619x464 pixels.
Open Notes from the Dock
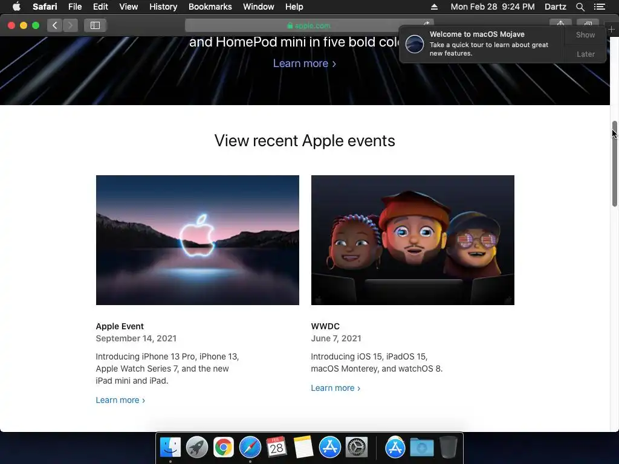tap(303, 447)
